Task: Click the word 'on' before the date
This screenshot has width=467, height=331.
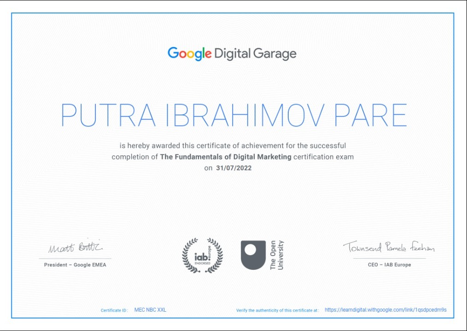Action: (x=208, y=168)
